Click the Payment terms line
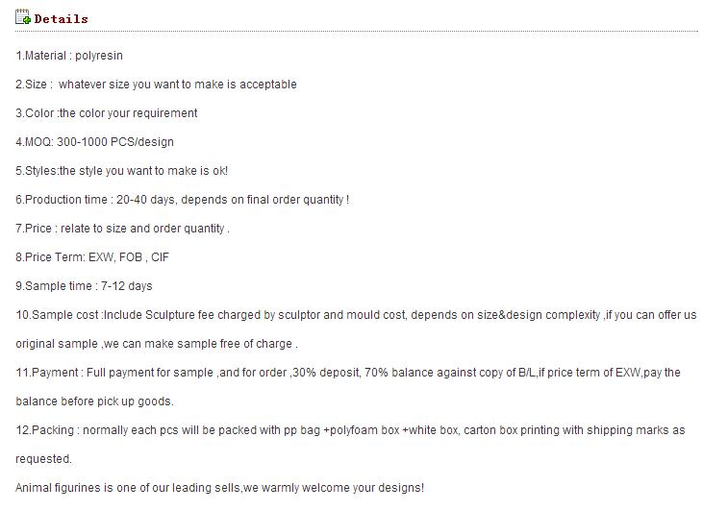 pos(348,373)
